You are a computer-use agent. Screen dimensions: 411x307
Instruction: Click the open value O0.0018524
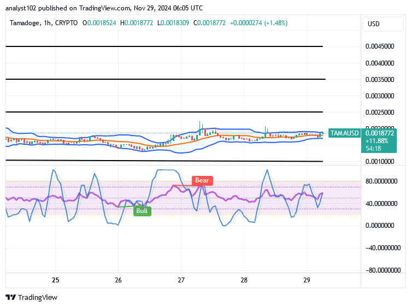(99, 23)
